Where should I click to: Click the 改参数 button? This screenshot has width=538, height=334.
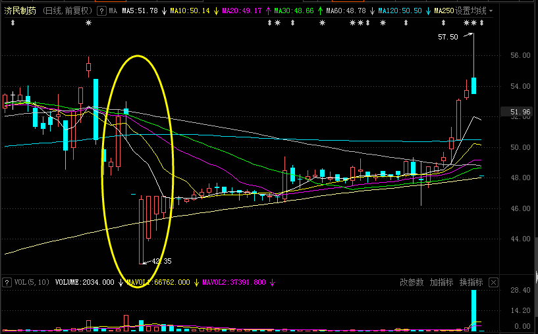412,283
